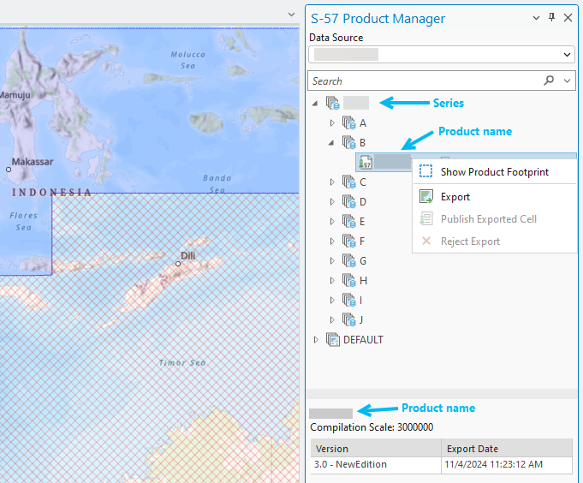Viewport: 583px width, 483px height.
Task: Select the D series icon
Action: click(x=348, y=201)
